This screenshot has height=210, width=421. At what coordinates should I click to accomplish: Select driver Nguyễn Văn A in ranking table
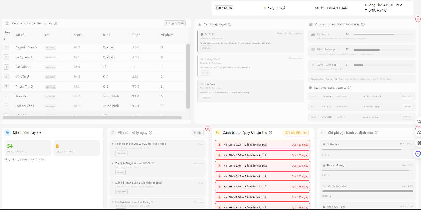click(x=26, y=47)
